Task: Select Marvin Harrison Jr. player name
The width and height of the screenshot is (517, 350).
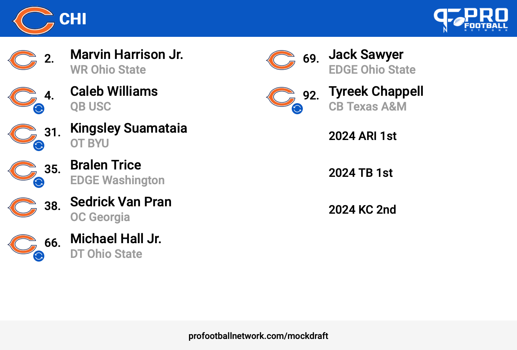Action: click(127, 55)
